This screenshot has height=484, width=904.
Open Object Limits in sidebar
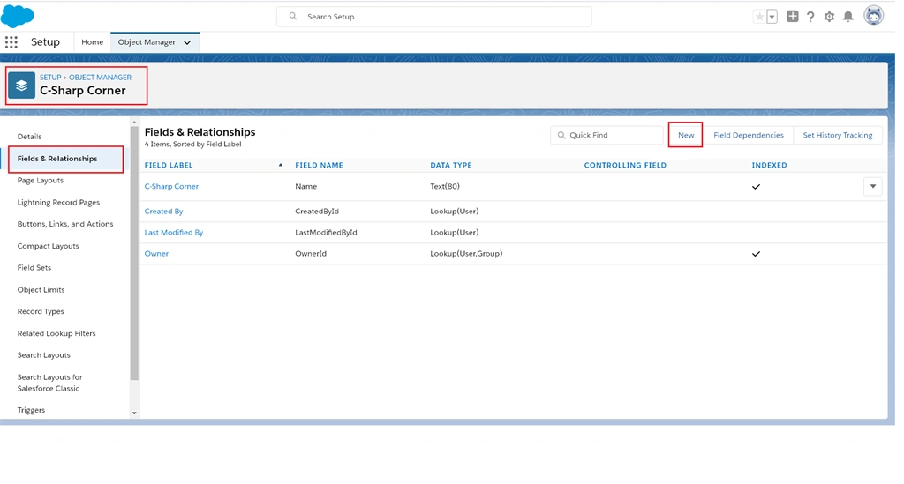tap(41, 289)
